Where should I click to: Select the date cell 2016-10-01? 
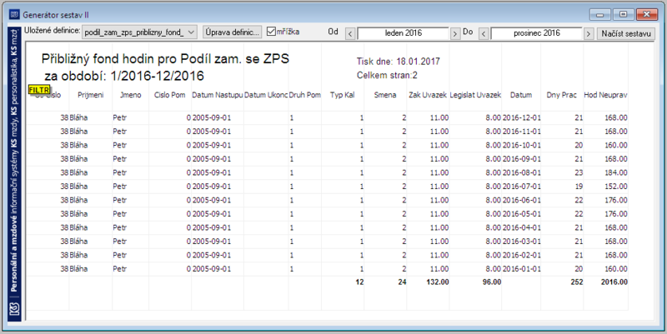point(522,145)
